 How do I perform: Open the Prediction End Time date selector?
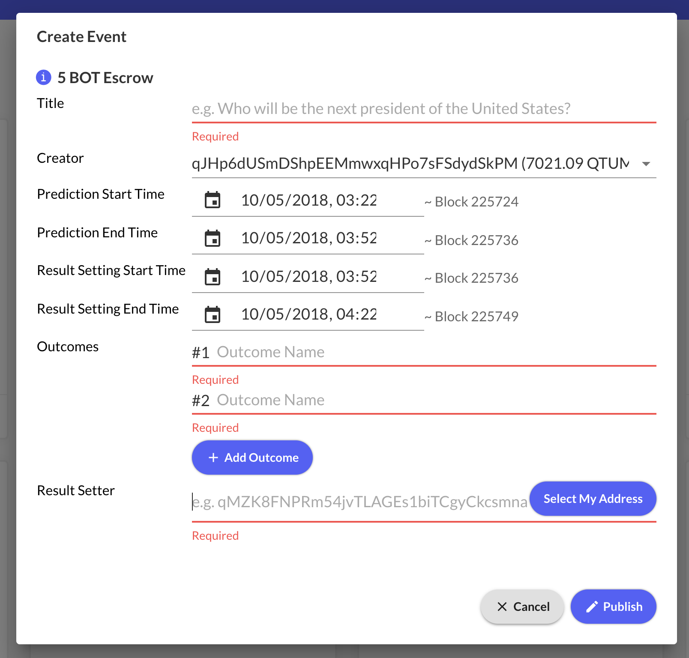pyautogui.click(x=309, y=238)
